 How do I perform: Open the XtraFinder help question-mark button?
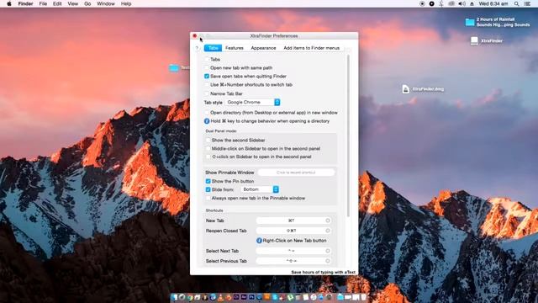[197, 49]
